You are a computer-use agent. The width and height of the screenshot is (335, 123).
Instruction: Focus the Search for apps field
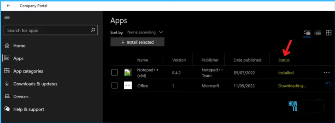(51, 30)
